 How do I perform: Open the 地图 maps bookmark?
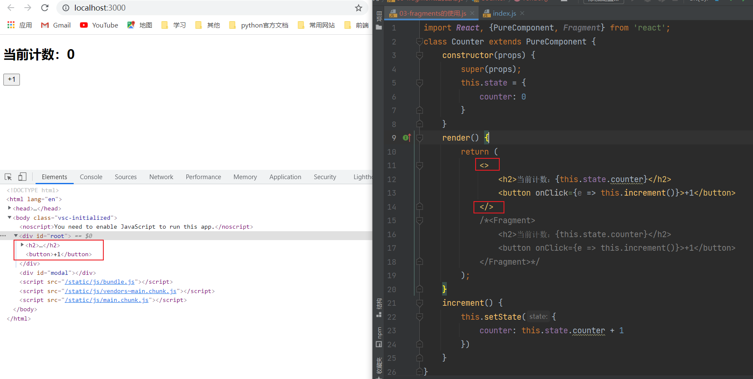[x=140, y=25]
